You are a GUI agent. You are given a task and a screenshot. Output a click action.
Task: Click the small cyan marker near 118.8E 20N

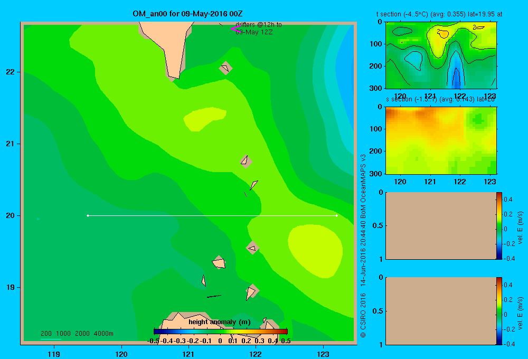click(x=39, y=219)
